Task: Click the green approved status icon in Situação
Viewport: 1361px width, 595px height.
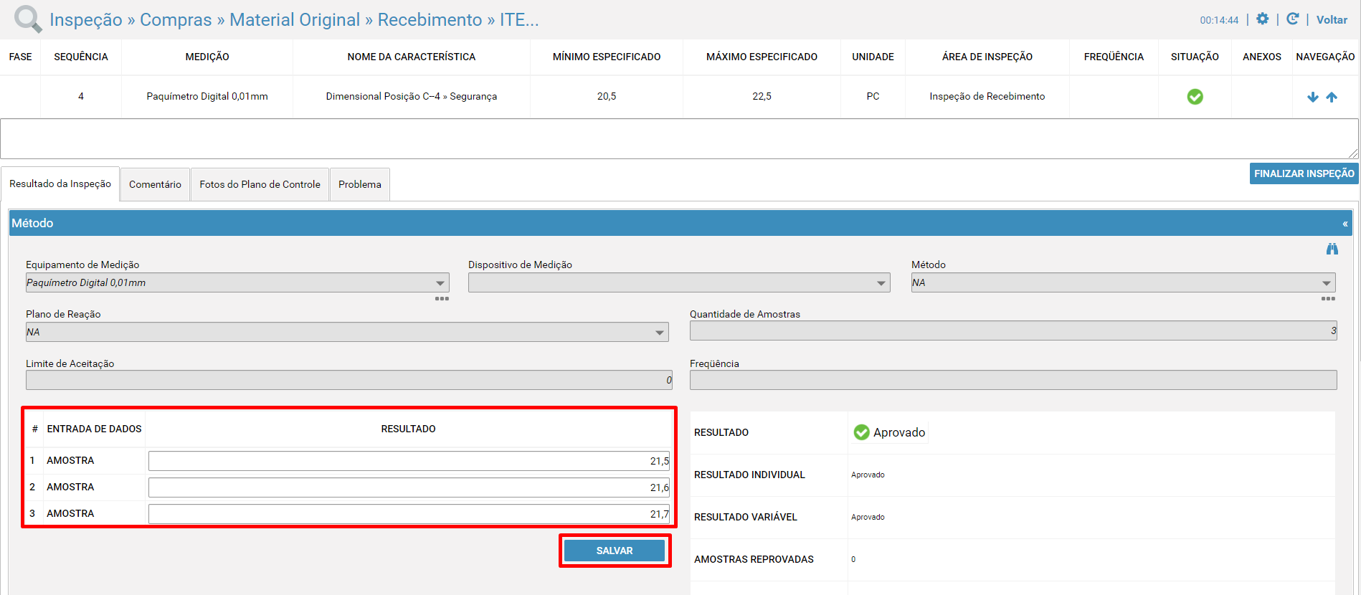Action: click(x=1195, y=97)
